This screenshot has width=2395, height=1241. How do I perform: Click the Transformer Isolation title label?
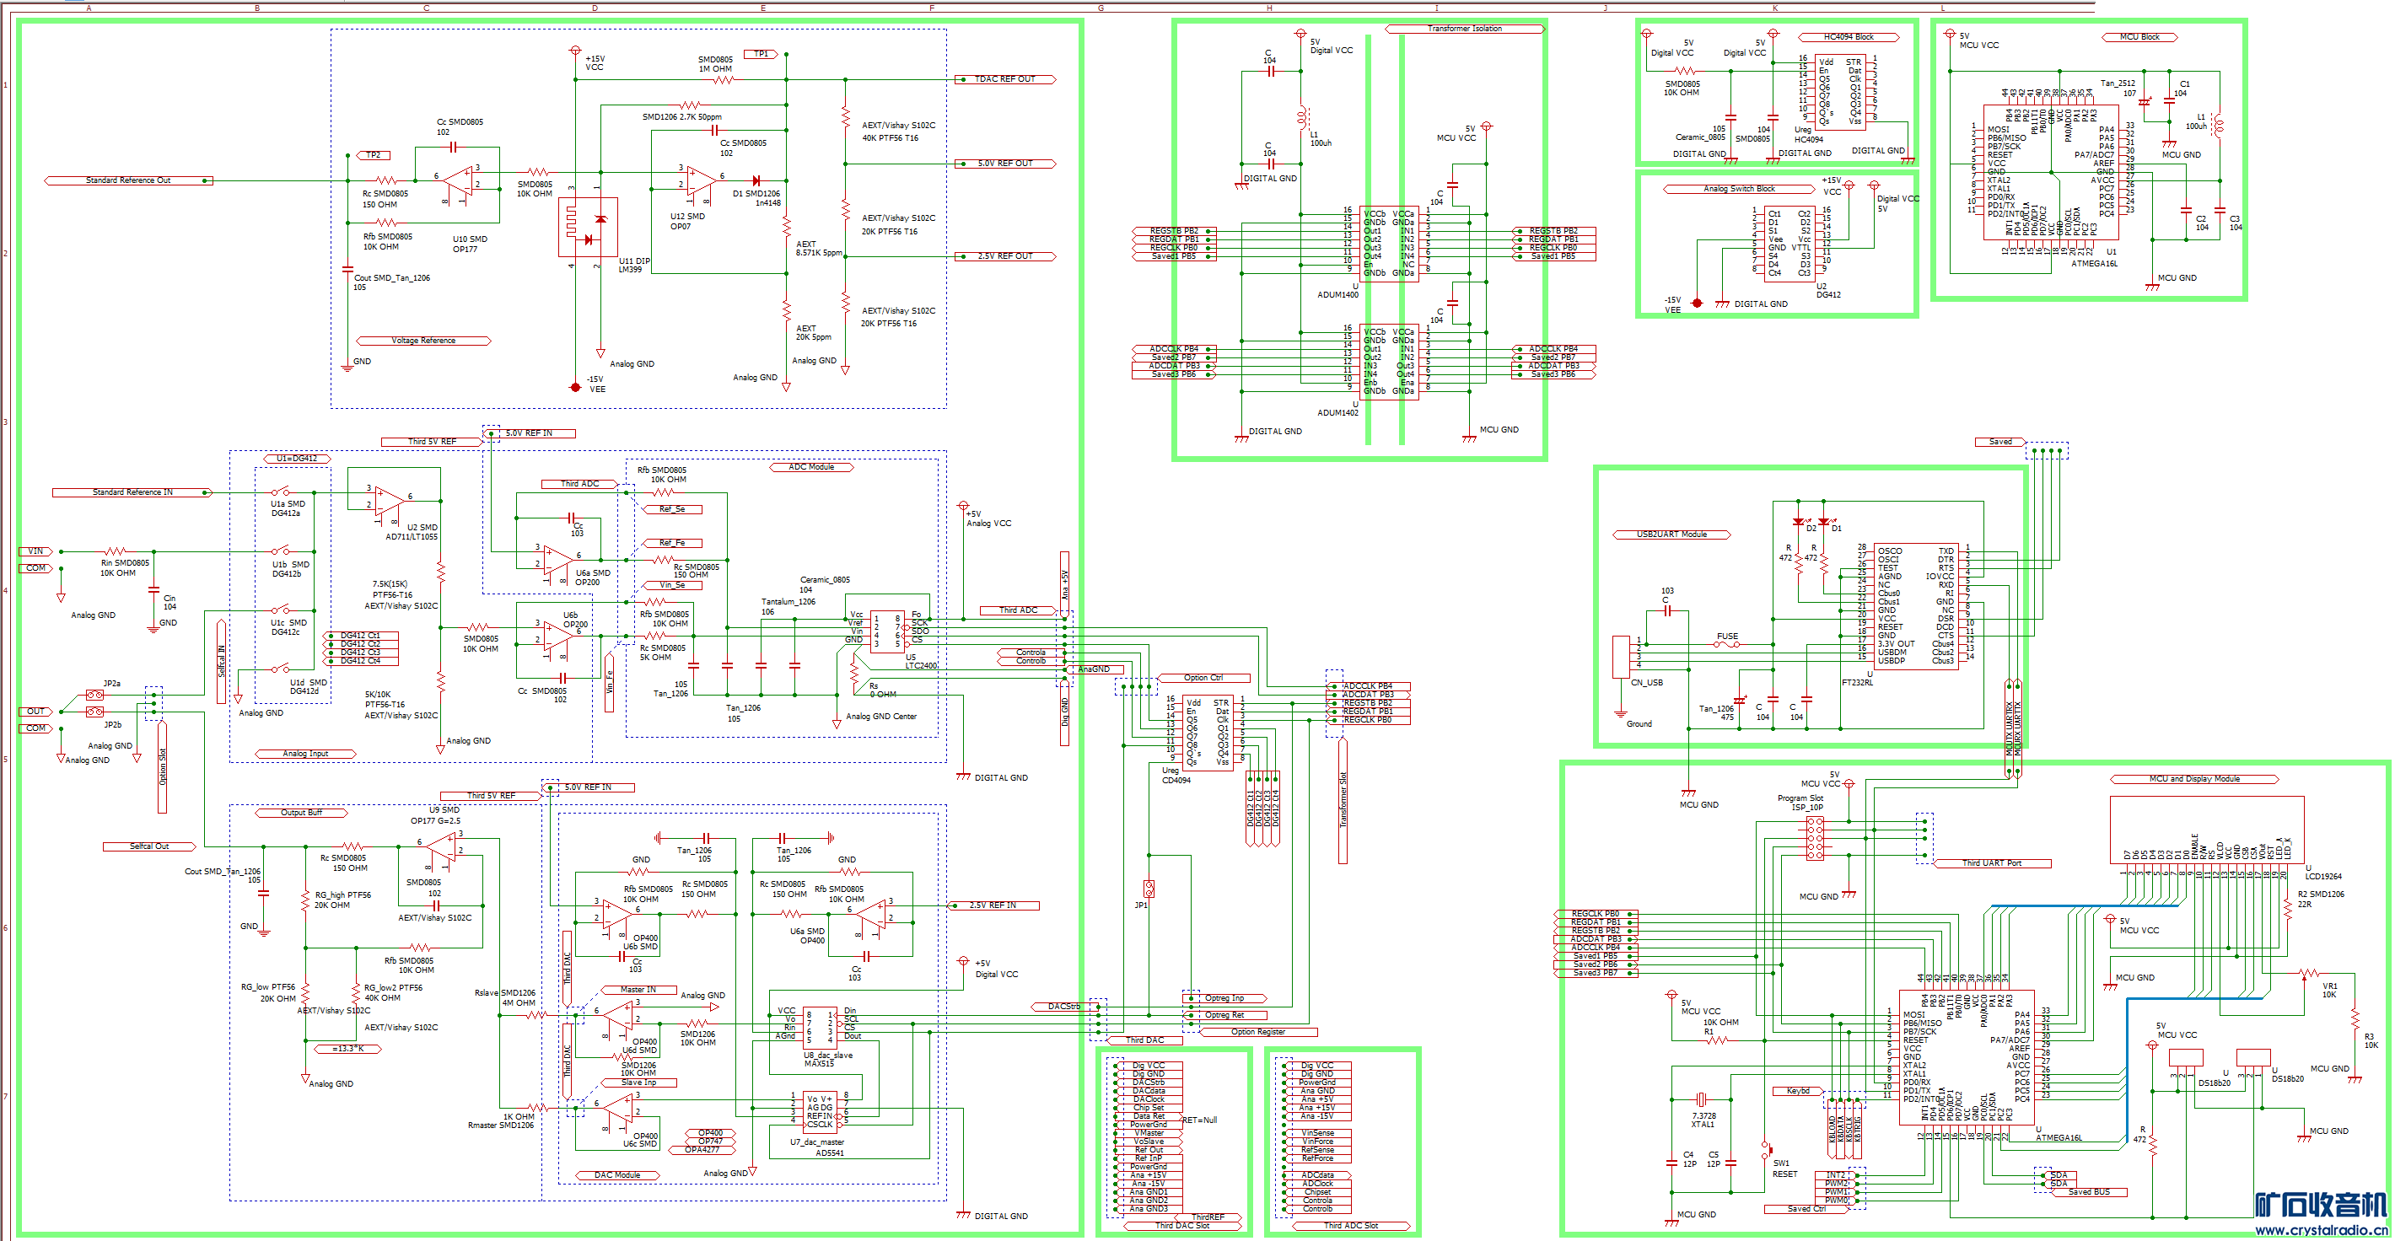1464,29
